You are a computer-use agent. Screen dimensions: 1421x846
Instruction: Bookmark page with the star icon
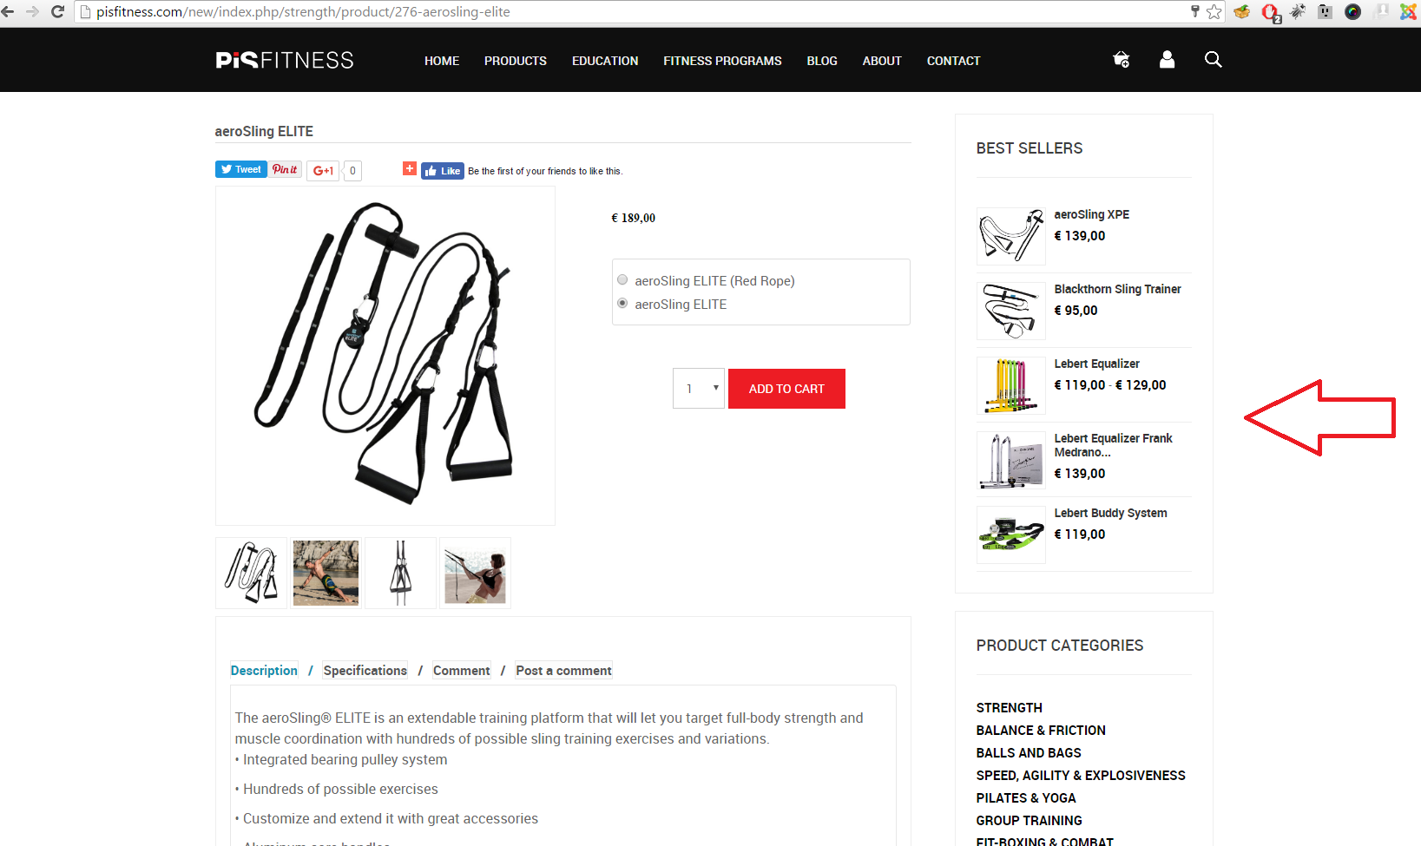[1214, 11]
